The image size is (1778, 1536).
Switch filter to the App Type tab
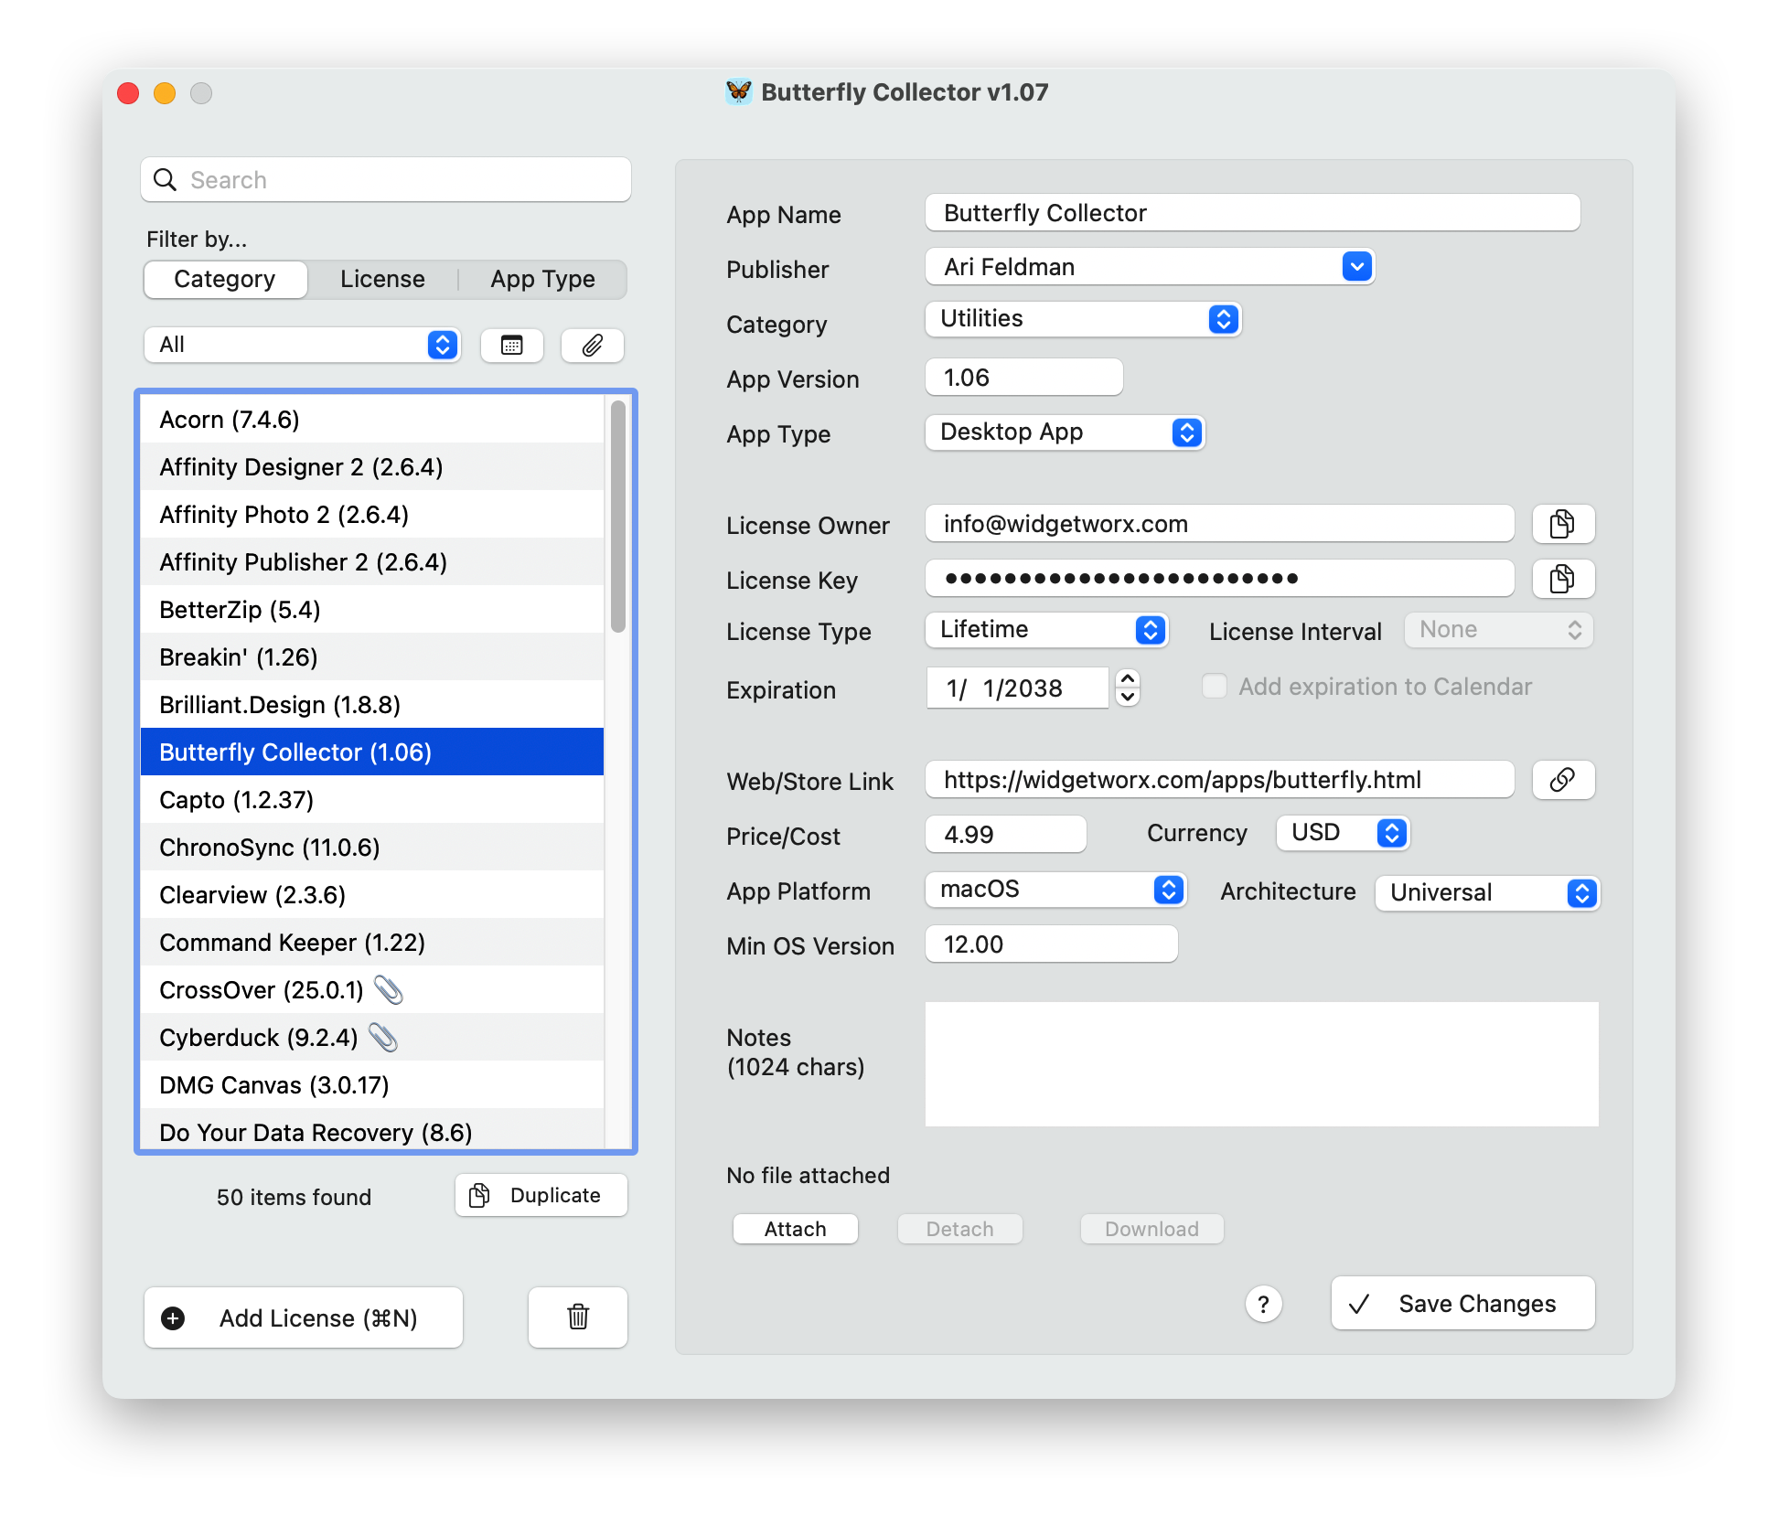pos(542,279)
